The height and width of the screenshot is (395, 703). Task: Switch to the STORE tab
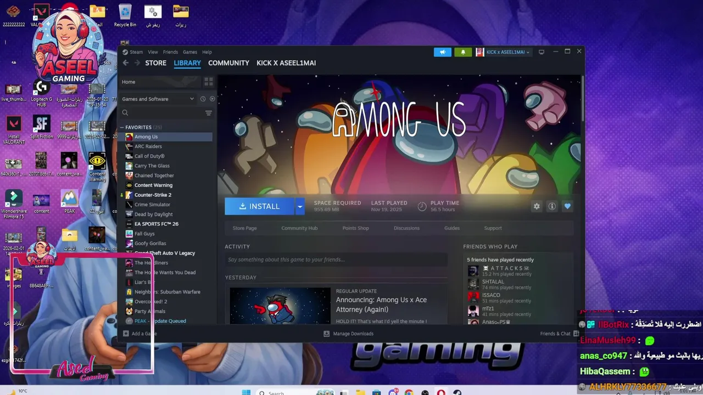point(155,63)
